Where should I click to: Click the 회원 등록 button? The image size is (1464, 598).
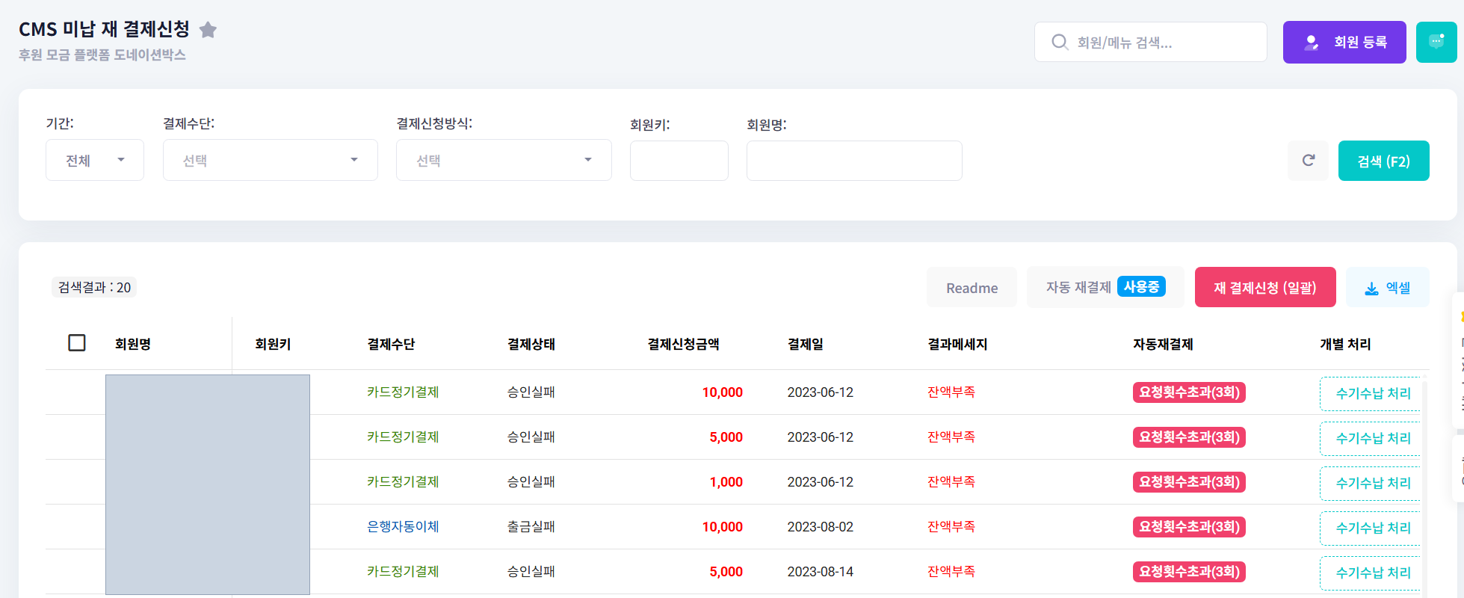click(x=1344, y=42)
